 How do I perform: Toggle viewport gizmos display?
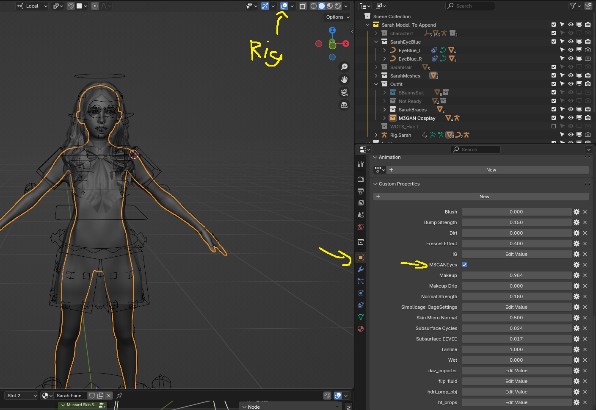265,6
